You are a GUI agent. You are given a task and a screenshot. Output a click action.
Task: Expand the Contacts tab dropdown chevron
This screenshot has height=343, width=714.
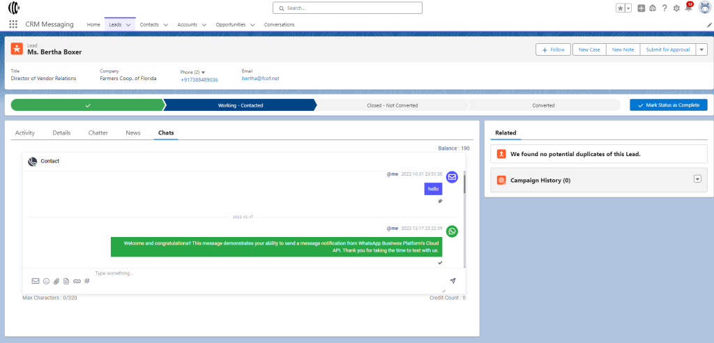coord(166,25)
